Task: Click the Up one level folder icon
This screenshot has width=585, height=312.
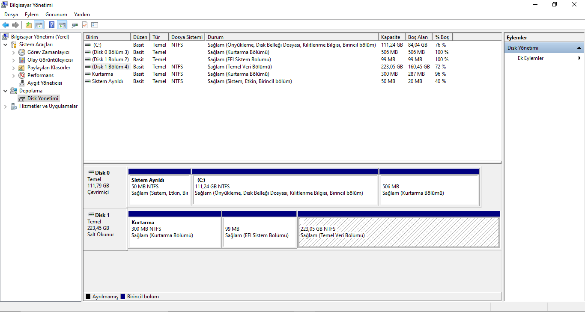Action: click(x=28, y=25)
